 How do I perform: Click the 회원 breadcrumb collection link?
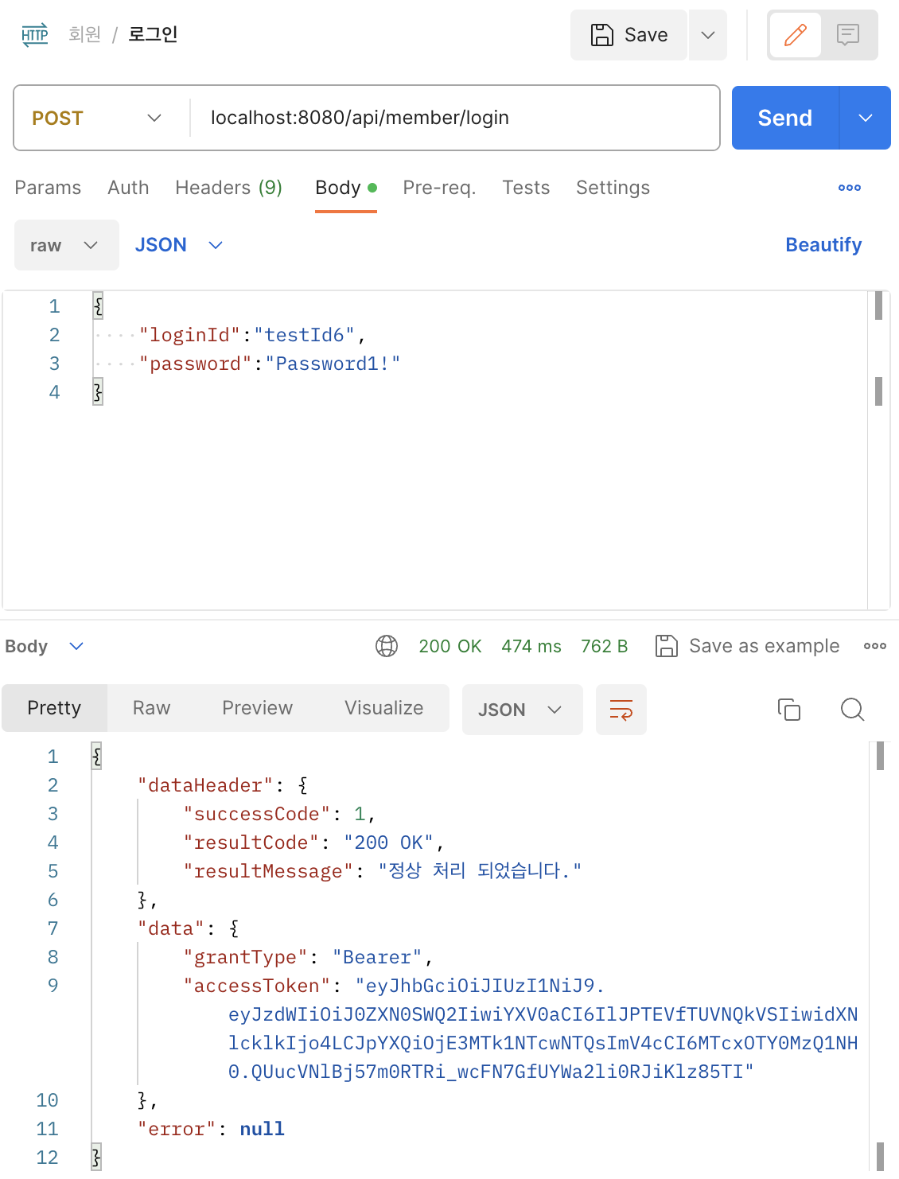pyautogui.click(x=84, y=34)
